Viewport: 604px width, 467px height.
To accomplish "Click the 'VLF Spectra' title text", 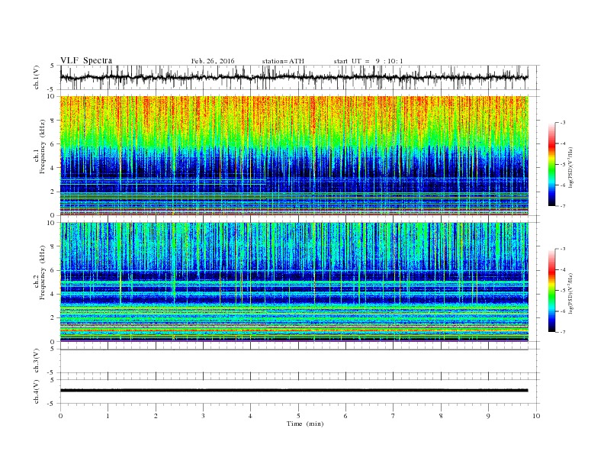I will (x=86, y=60).
